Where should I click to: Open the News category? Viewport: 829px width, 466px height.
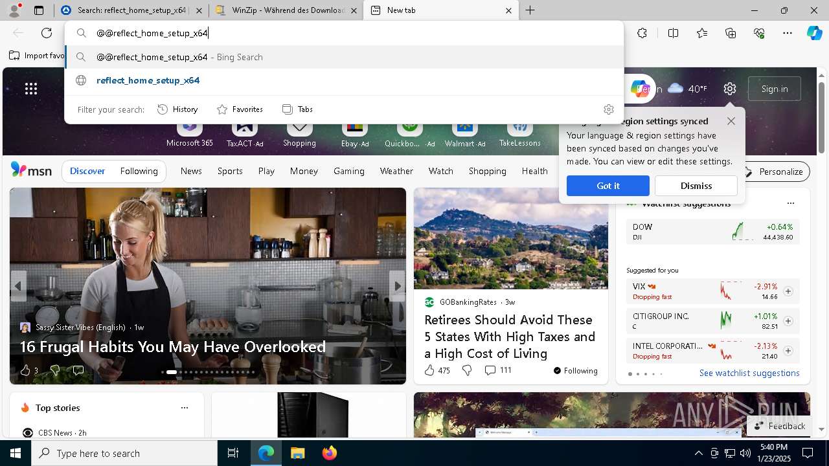click(191, 172)
